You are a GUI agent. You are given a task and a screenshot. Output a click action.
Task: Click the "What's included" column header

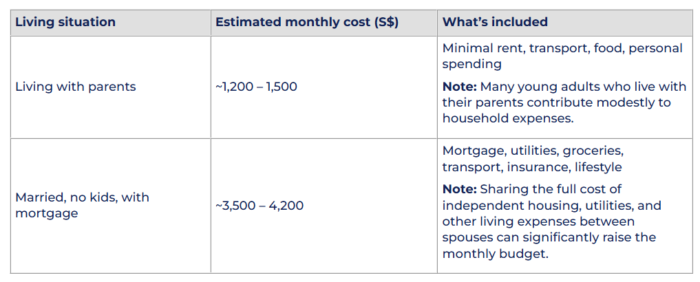[495, 22]
